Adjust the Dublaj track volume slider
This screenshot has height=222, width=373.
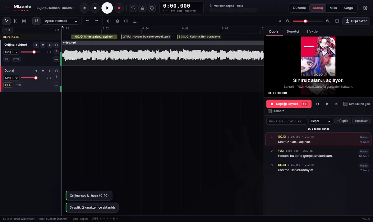(30, 78)
